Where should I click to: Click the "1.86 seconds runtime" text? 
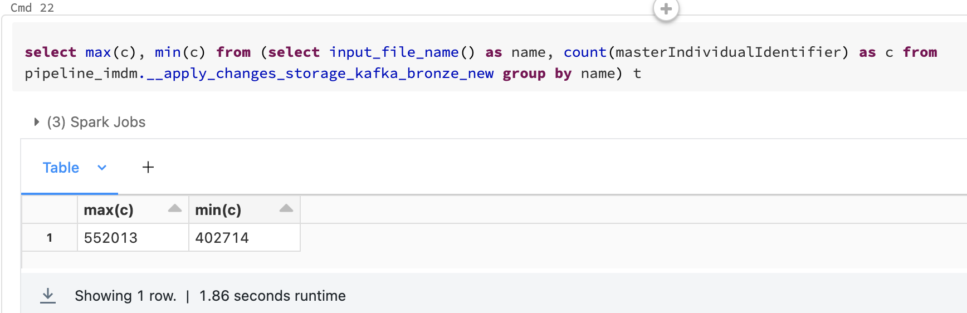coord(272,296)
